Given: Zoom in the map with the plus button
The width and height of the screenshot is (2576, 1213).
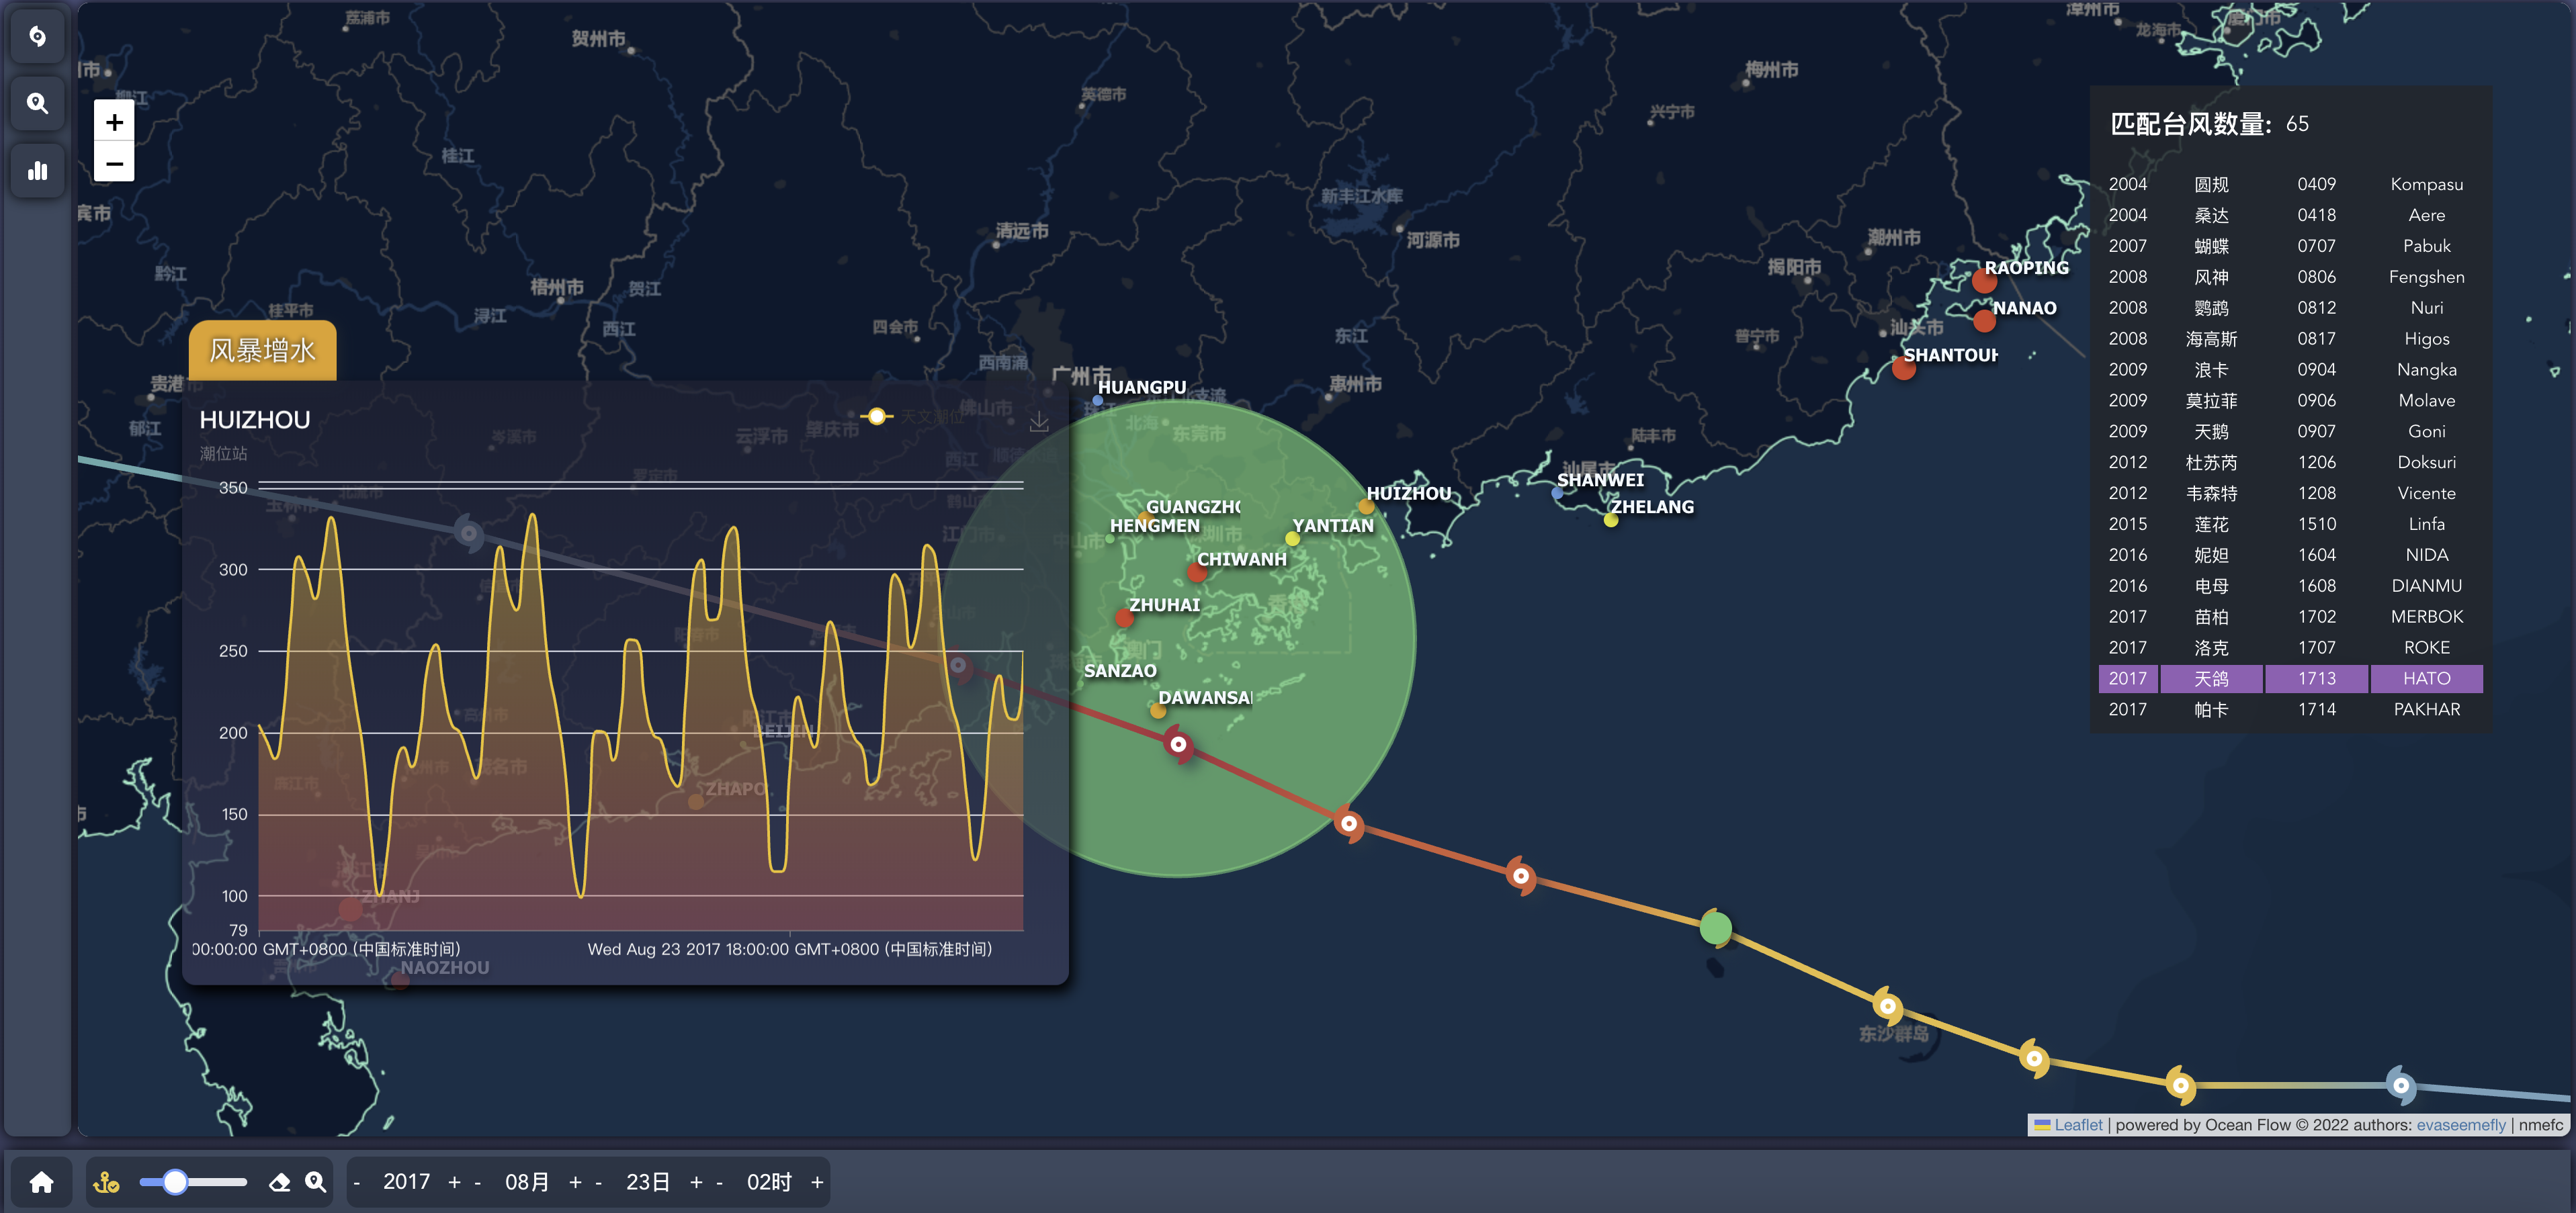Looking at the screenshot, I should (x=114, y=122).
